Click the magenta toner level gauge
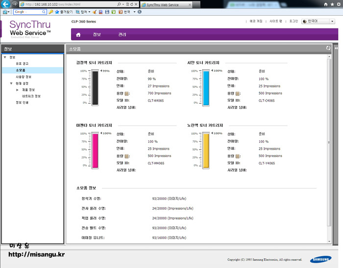 pyautogui.click(x=95, y=150)
